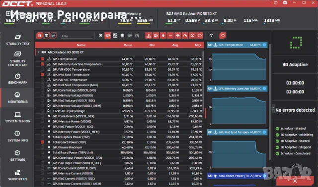Toggle the temperature sensor type filter
Viewport: 318px width, 187px height.
(149, 36)
